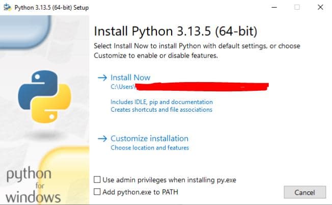
Task: Open the Customize installation option
Action: point(149,138)
